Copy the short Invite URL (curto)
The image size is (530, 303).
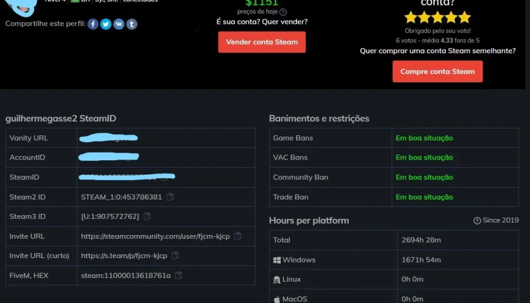coord(175,256)
